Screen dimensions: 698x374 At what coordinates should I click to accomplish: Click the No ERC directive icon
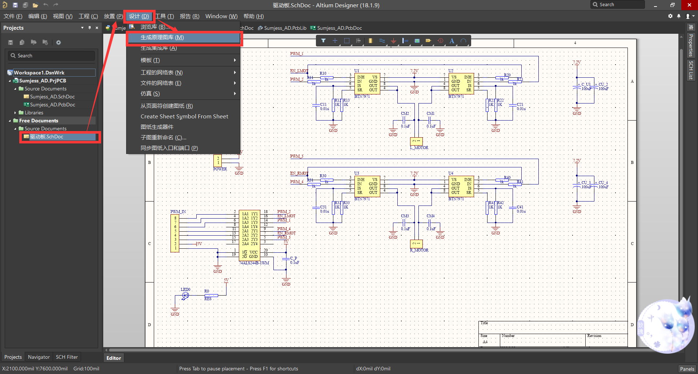tap(440, 41)
